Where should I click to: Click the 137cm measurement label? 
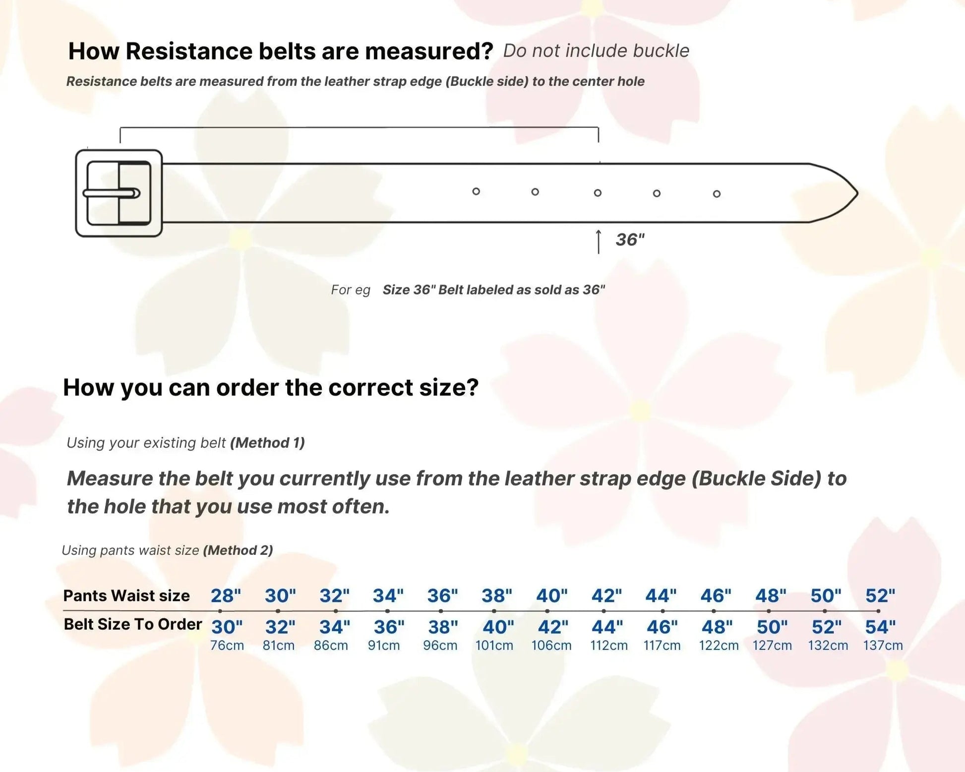[x=883, y=645]
